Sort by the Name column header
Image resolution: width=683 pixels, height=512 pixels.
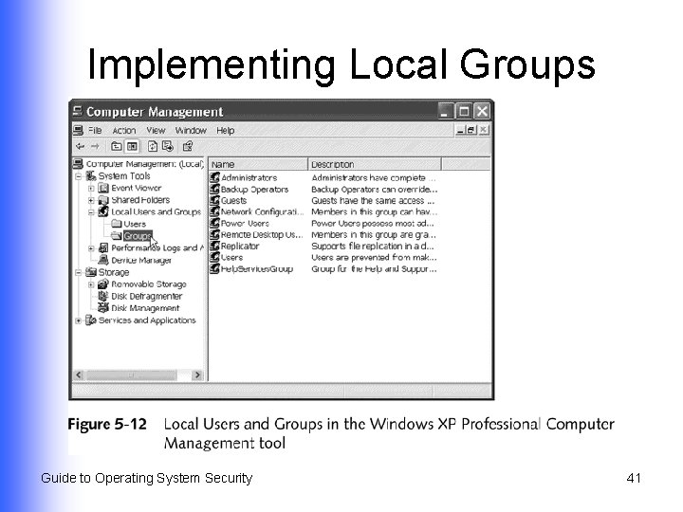click(258, 164)
